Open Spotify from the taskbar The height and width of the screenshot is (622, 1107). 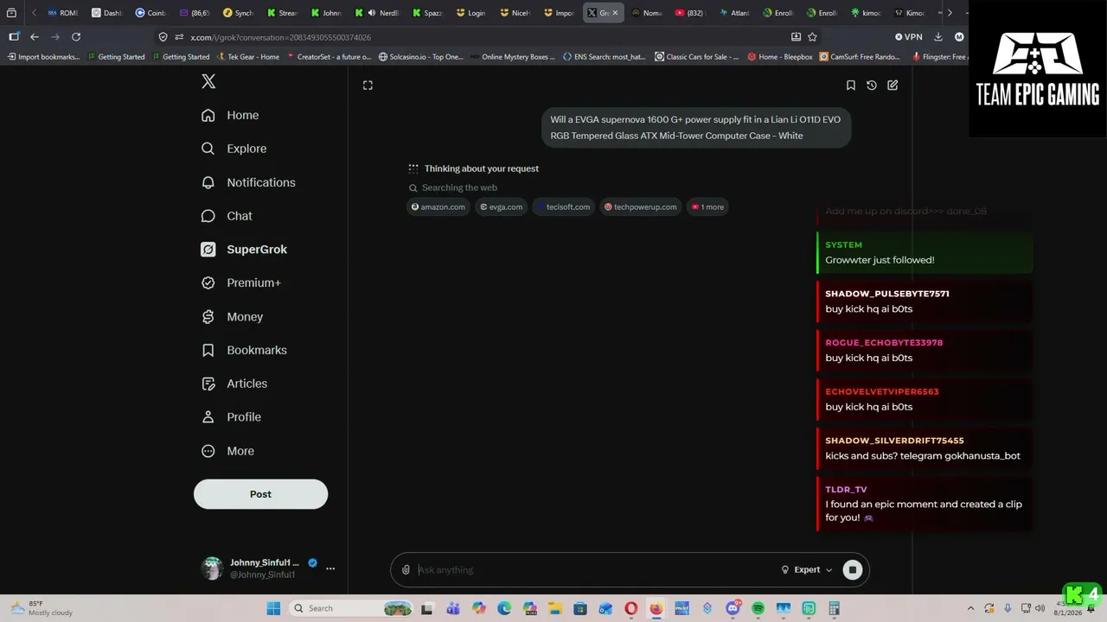click(758, 608)
